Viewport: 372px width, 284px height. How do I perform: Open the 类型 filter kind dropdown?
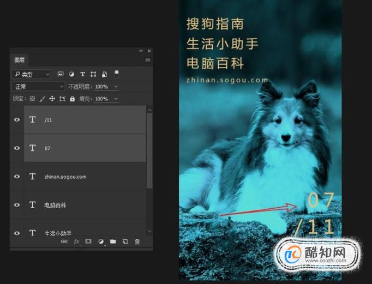coord(31,75)
